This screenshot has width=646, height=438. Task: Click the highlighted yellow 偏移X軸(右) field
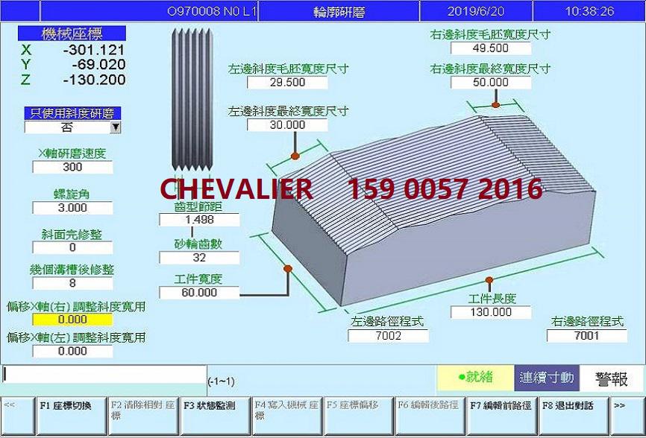pos(72,320)
